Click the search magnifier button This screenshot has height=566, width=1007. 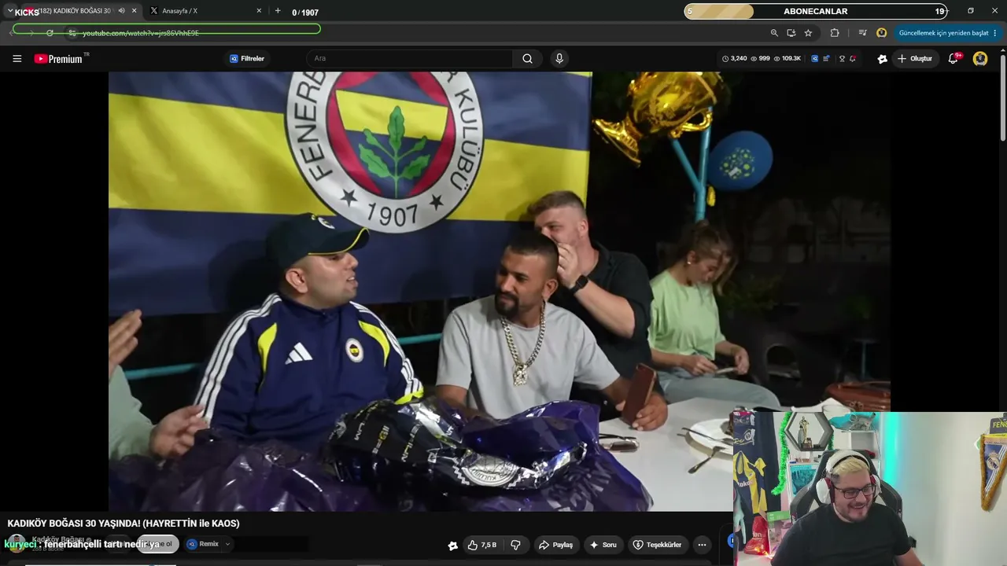click(x=527, y=58)
